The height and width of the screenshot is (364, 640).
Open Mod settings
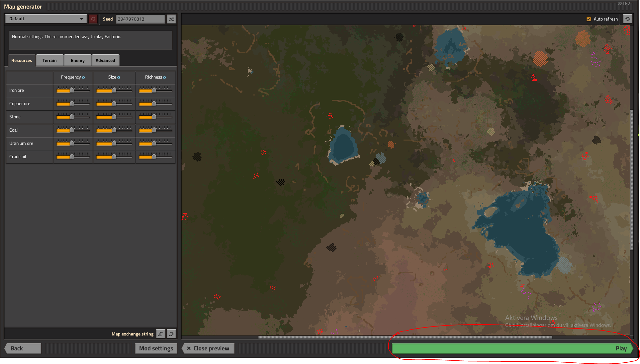pos(156,348)
